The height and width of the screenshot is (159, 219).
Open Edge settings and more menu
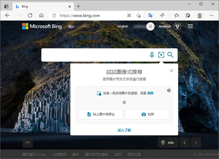pos(211,15)
